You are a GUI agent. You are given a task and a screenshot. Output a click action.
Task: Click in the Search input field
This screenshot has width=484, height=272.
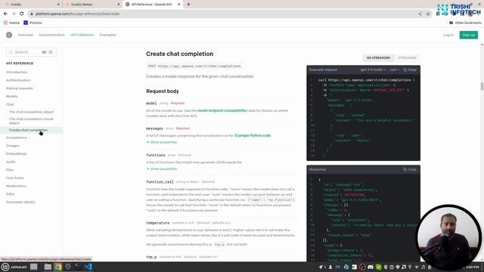coord(32,52)
